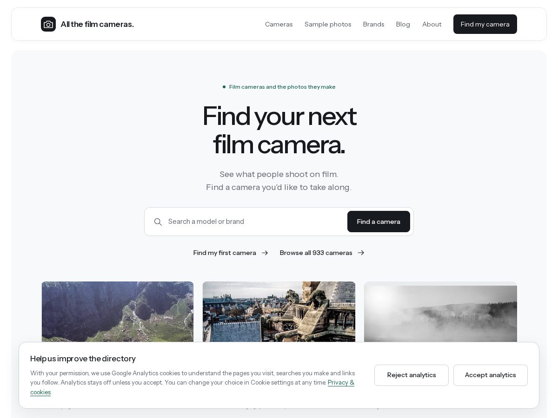Open the About page
The width and height of the screenshot is (558, 418).
click(432, 24)
